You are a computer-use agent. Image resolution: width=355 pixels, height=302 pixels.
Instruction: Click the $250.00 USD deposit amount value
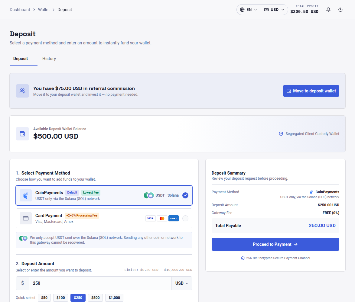tap(328, 205)
